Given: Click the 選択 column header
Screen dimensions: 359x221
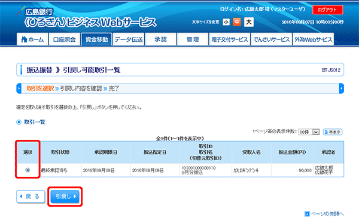Looking at the screenshot, I should 28,152.
